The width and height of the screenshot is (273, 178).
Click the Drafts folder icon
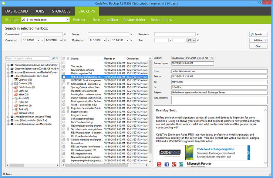(x=16, y=91)
